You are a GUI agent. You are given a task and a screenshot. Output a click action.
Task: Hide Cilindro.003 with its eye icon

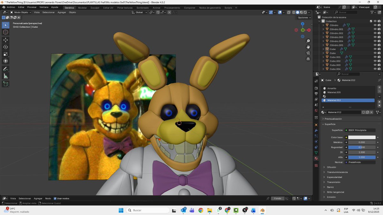375,37
